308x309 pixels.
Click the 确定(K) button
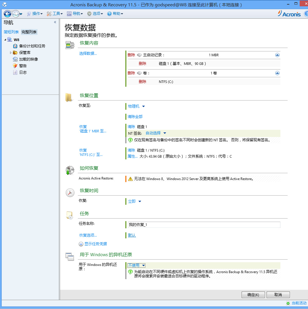(x=253, y=295)
